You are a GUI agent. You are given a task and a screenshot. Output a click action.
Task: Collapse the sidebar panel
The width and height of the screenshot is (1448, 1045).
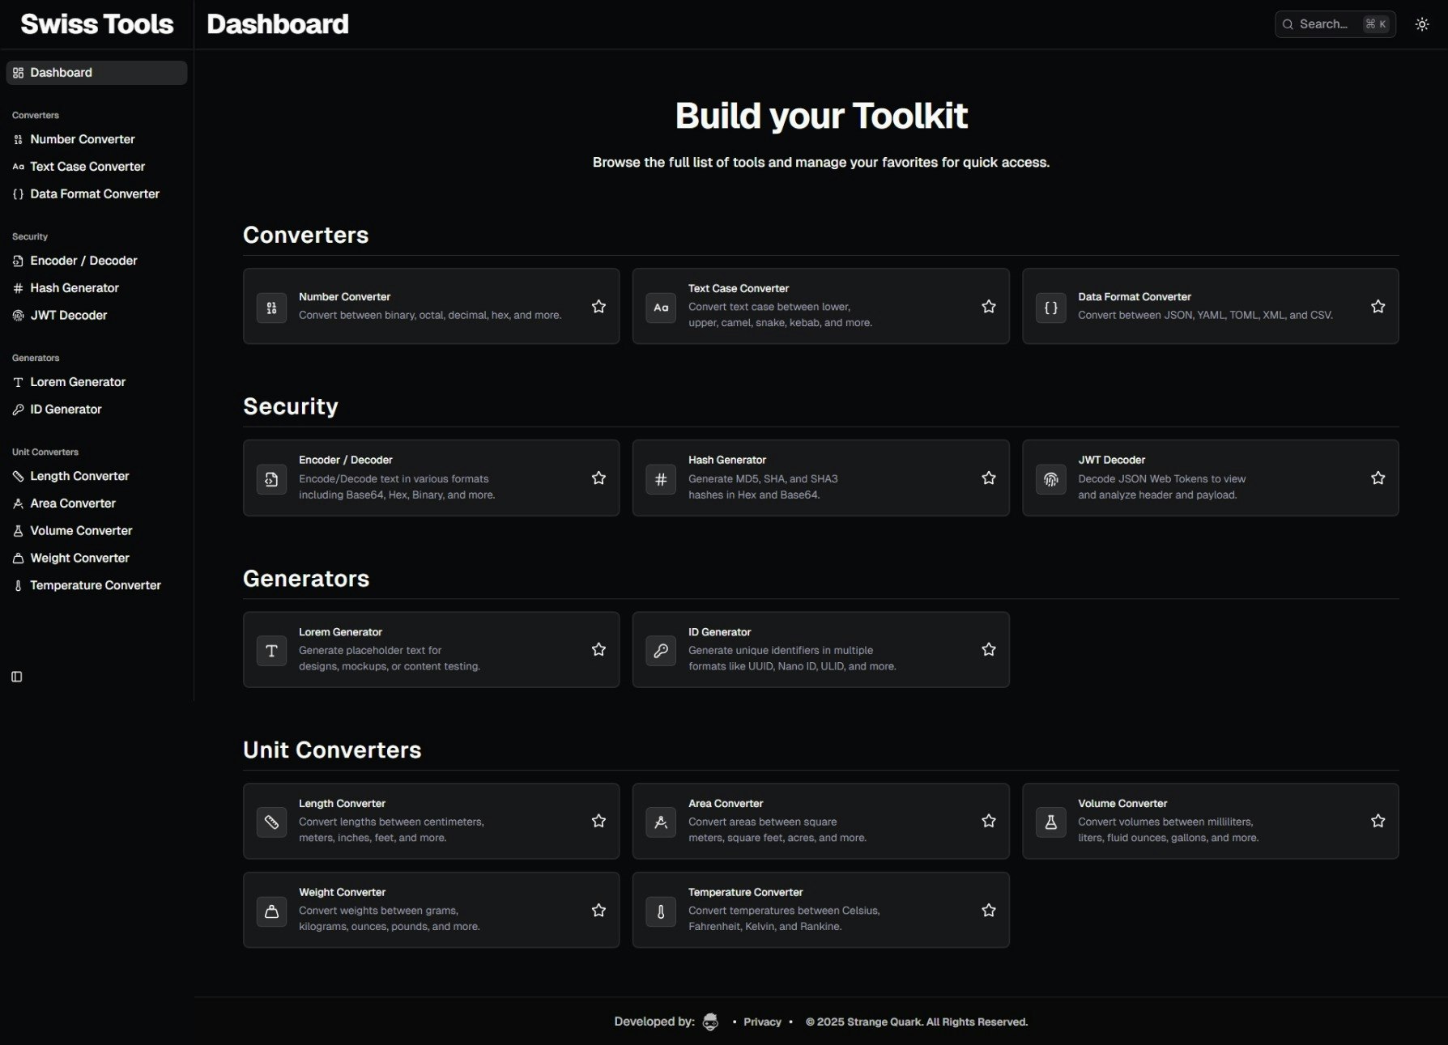click(17, 677)
